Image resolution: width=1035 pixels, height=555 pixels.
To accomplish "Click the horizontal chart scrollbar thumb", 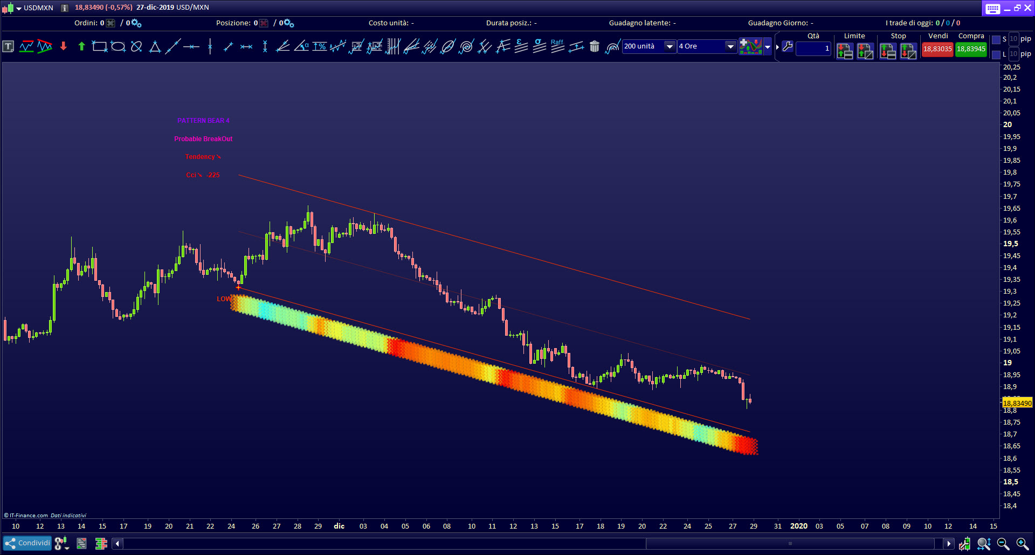I will tap(790, 544).
